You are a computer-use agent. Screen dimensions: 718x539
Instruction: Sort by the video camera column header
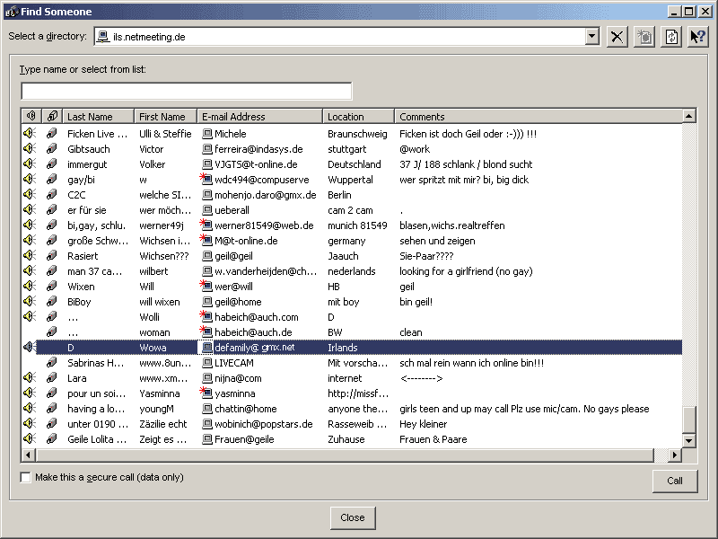(52, 117)
